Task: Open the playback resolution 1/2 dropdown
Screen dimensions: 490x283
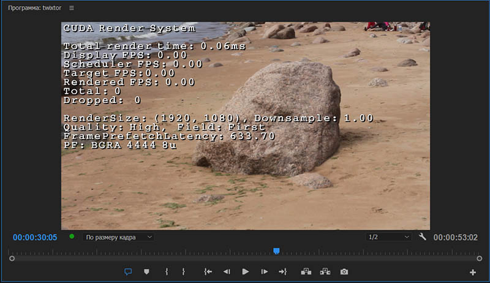Action: [388, 237]
